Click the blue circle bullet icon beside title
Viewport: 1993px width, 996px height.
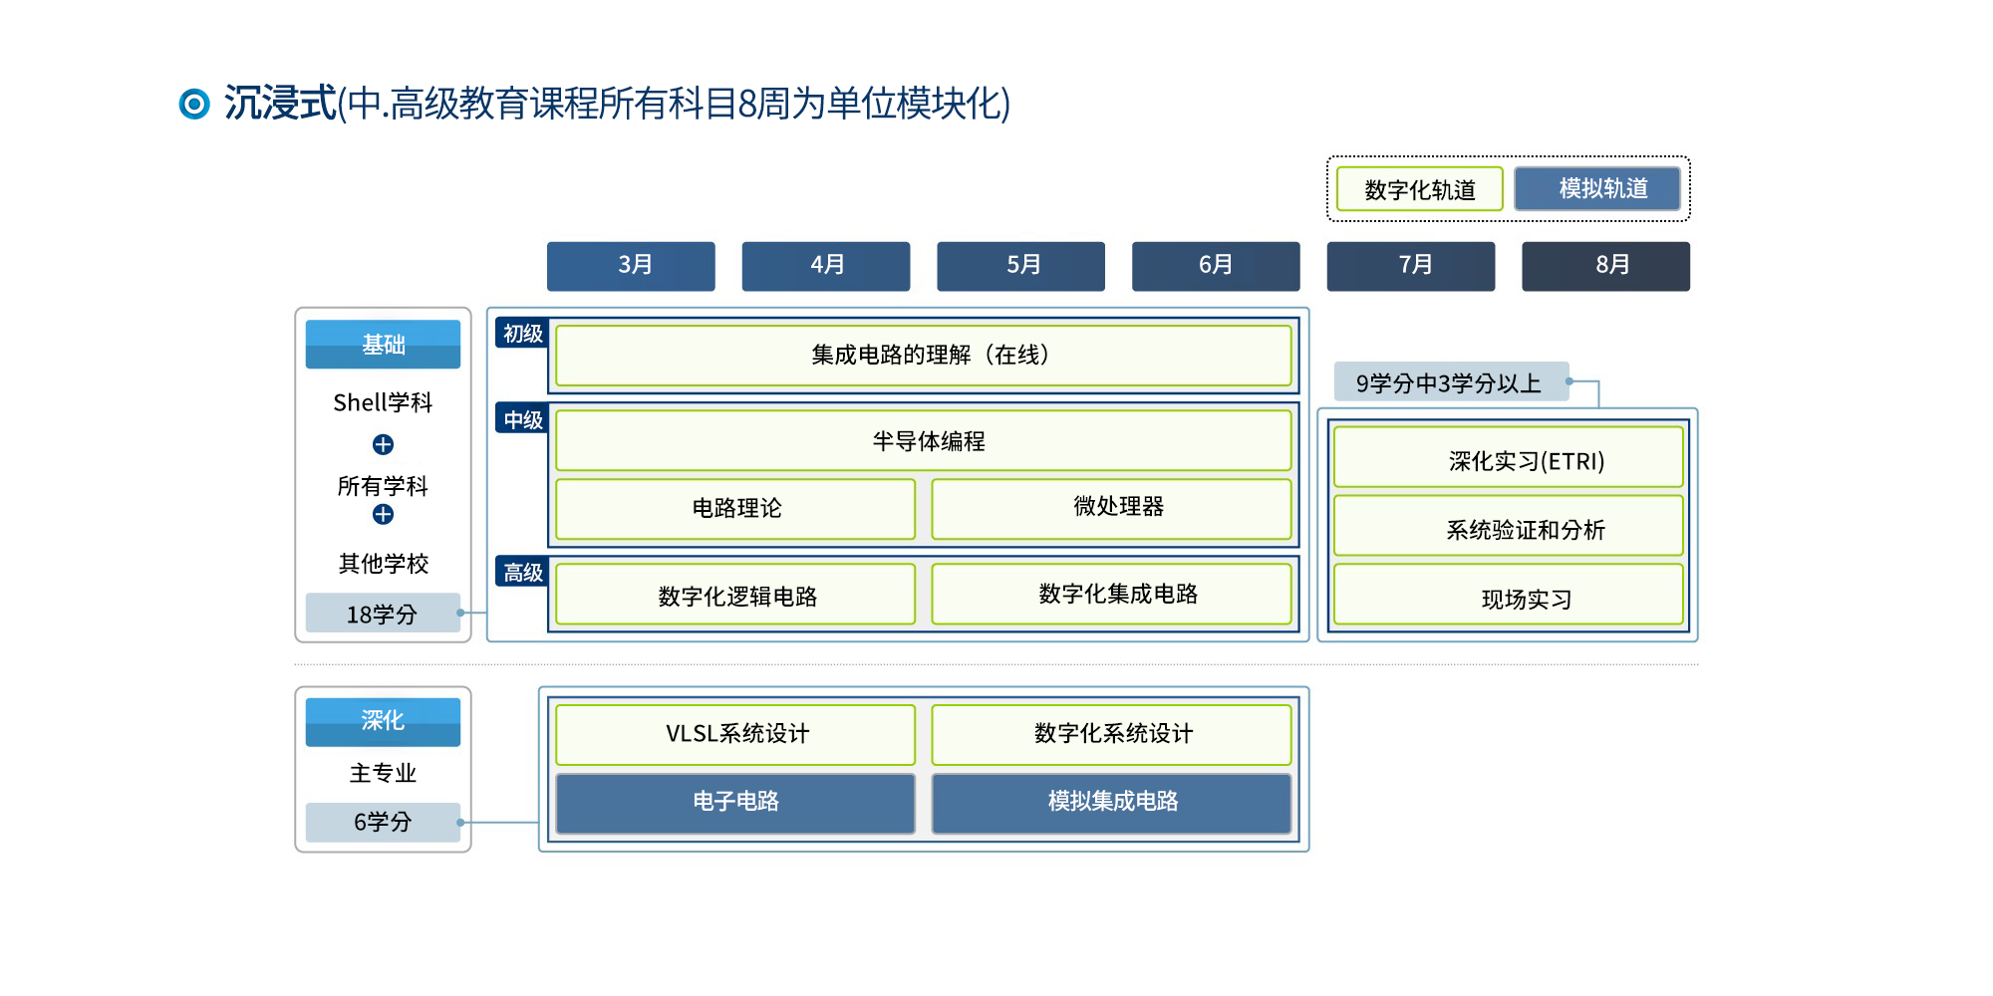[x=194, y=104]
